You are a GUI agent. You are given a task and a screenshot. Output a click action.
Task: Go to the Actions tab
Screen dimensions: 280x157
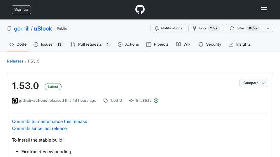click(128, 44)
